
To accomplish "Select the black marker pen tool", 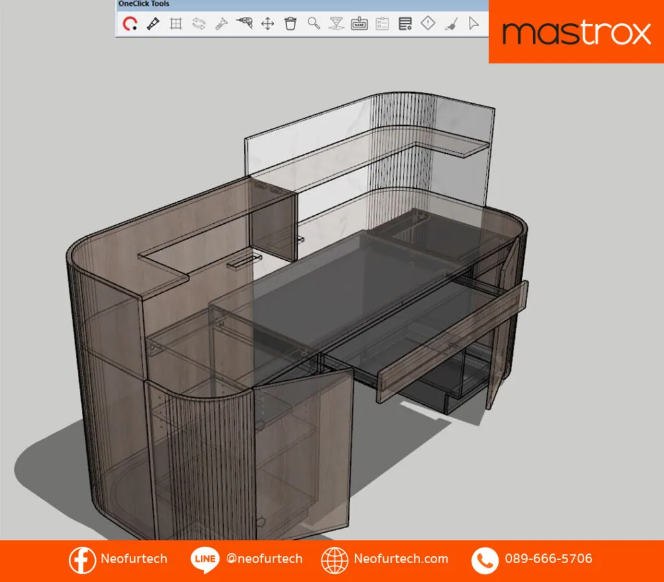I will (153, 23).
